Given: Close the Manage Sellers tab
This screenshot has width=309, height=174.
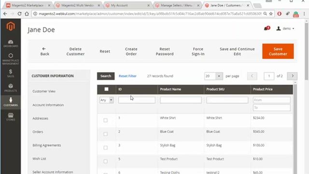Looking at the screenshot, I should [x=198, y=5].
